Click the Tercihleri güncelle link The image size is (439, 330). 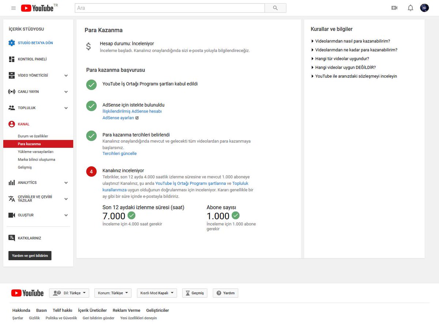(x=120, y=154)
